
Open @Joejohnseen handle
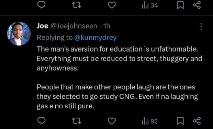[74, 26]
